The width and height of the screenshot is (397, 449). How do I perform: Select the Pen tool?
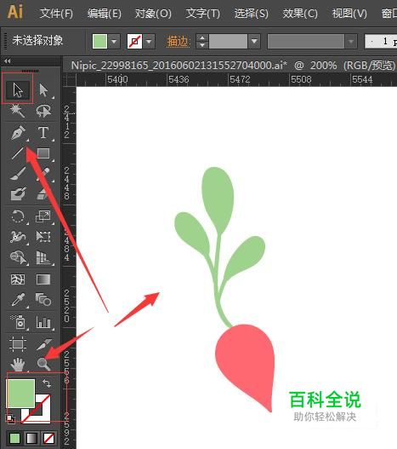[18, 133]
